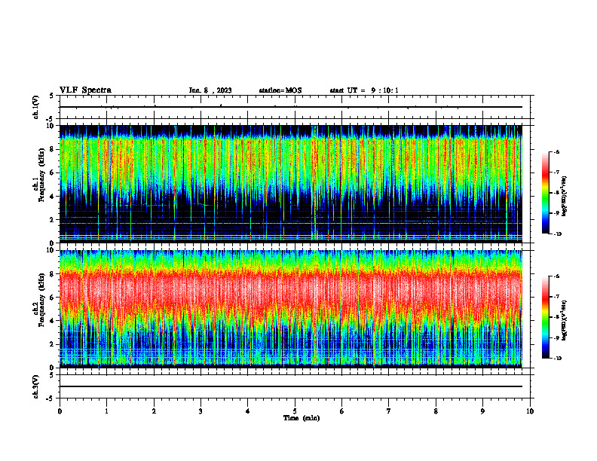The height and width of the screenshot is (461, 597).
Task: Click the "VLF Spectra" plot title
Action: 85,90
